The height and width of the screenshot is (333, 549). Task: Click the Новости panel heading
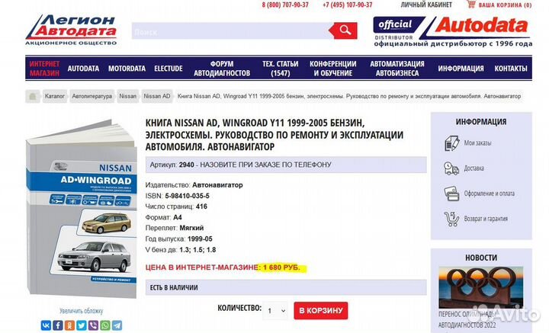[x=481, y=258]
